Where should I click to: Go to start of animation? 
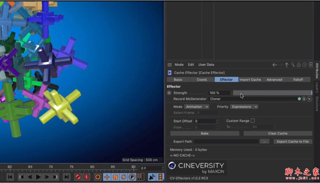(10, 177)
